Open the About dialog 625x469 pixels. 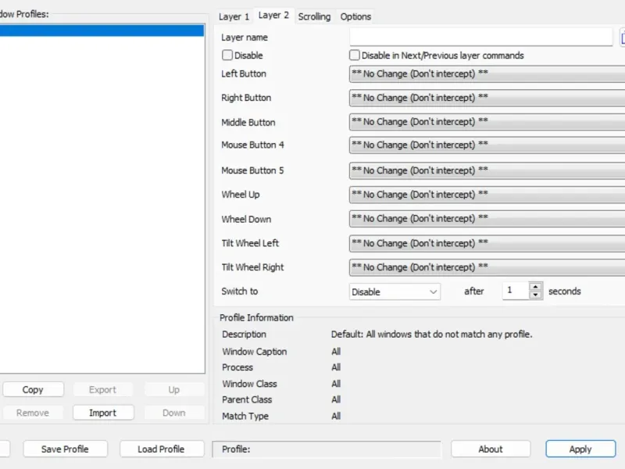pos(491,449)
